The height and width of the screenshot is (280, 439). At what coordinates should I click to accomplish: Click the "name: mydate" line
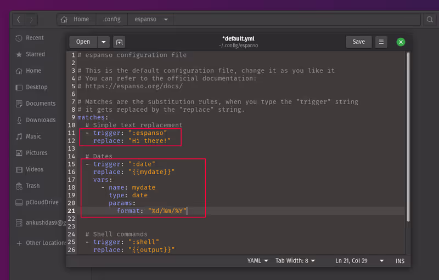tap(128, 188)
